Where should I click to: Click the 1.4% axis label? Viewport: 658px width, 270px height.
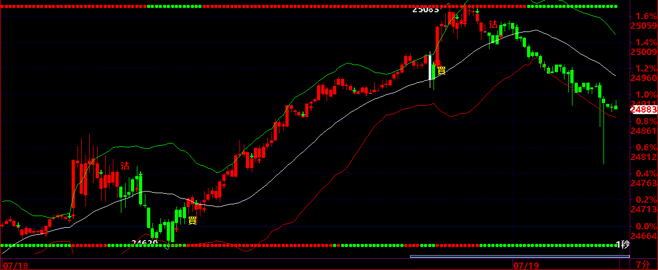[646, 42]
